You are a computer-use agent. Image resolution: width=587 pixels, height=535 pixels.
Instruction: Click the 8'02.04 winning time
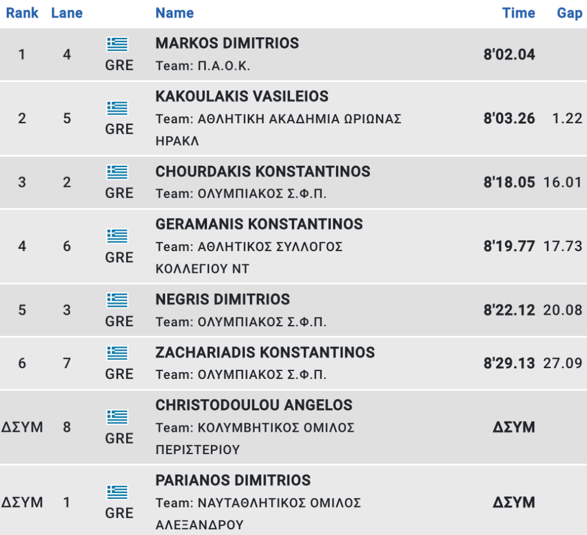(x=509, y=54)
